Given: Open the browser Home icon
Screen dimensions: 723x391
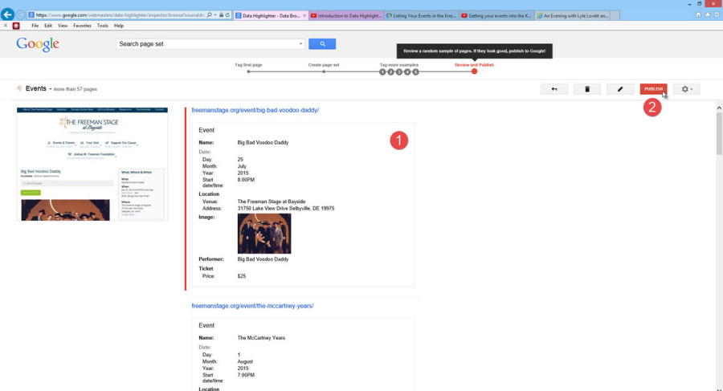Looking at the screenshot, I should click(x=698, y=15).
